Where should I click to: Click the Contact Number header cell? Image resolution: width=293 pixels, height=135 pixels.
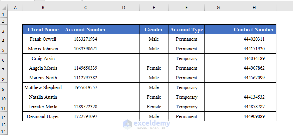tap(254, 29)
